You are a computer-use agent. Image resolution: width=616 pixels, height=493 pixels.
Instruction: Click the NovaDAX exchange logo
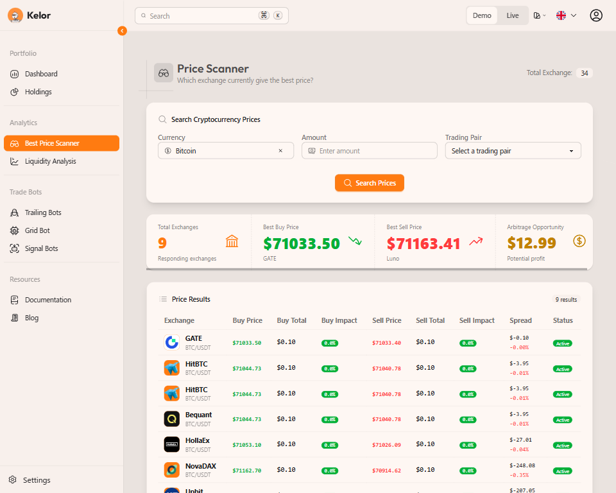[171, 470]
